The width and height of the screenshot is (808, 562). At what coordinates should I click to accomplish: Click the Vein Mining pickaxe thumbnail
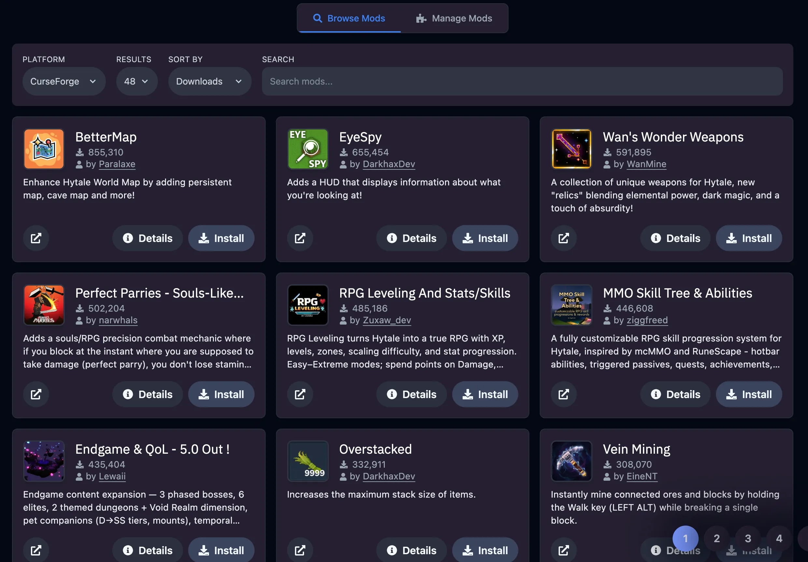tap(572, 461)
